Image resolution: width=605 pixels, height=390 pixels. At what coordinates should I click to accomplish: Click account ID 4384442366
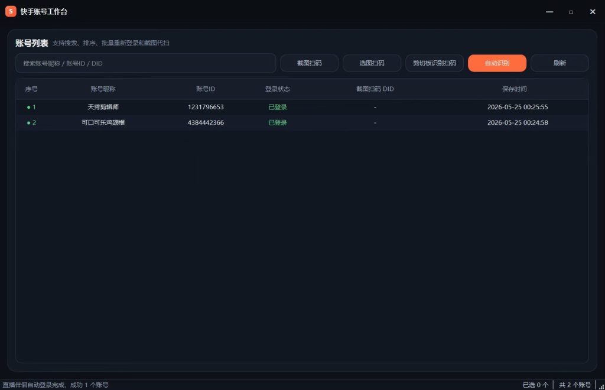click(206, 123)
